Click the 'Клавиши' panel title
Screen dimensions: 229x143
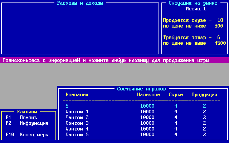pos(27,112)
